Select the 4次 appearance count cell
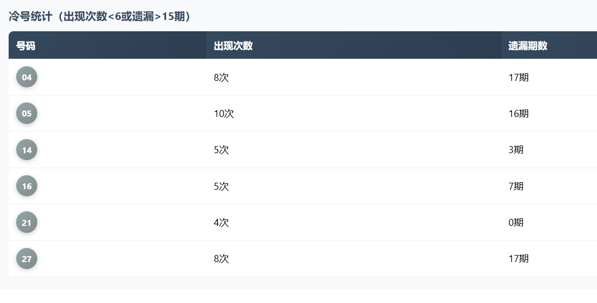The width and height of the screenshot is (597, 303). click(221, 223)
